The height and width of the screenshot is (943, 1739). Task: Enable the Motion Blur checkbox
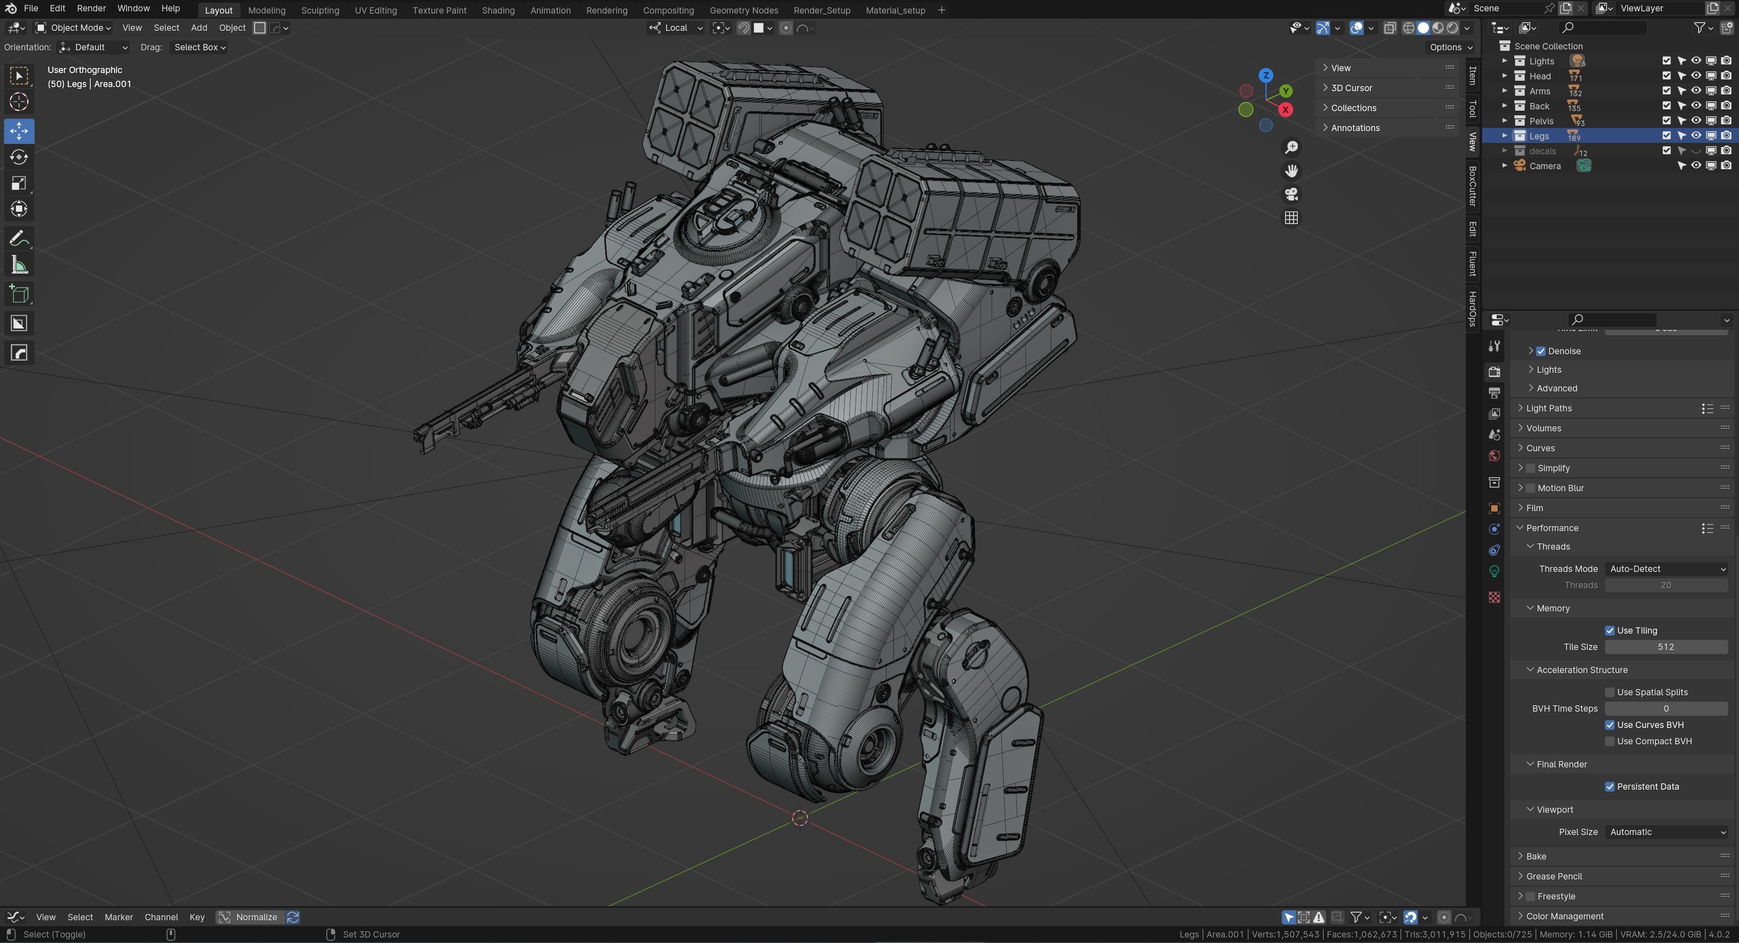point(1531,489)
